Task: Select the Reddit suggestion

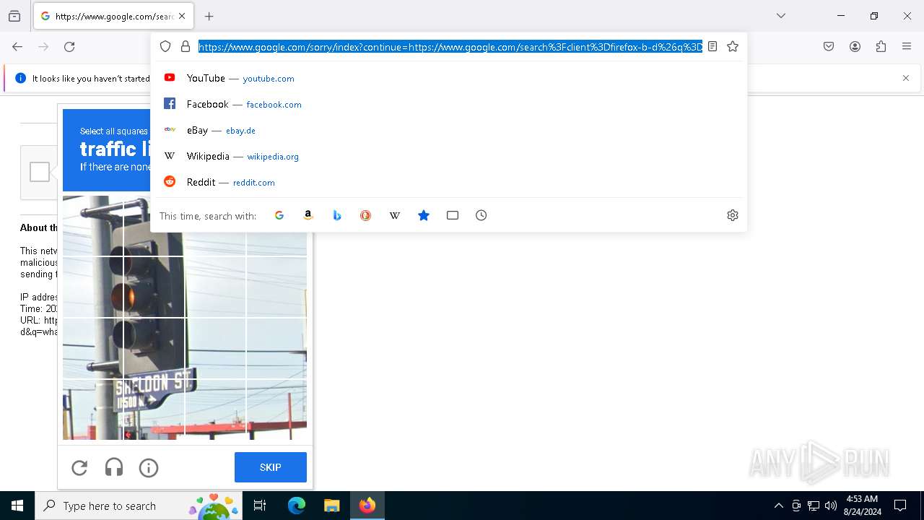Action: tap(448, 182)
